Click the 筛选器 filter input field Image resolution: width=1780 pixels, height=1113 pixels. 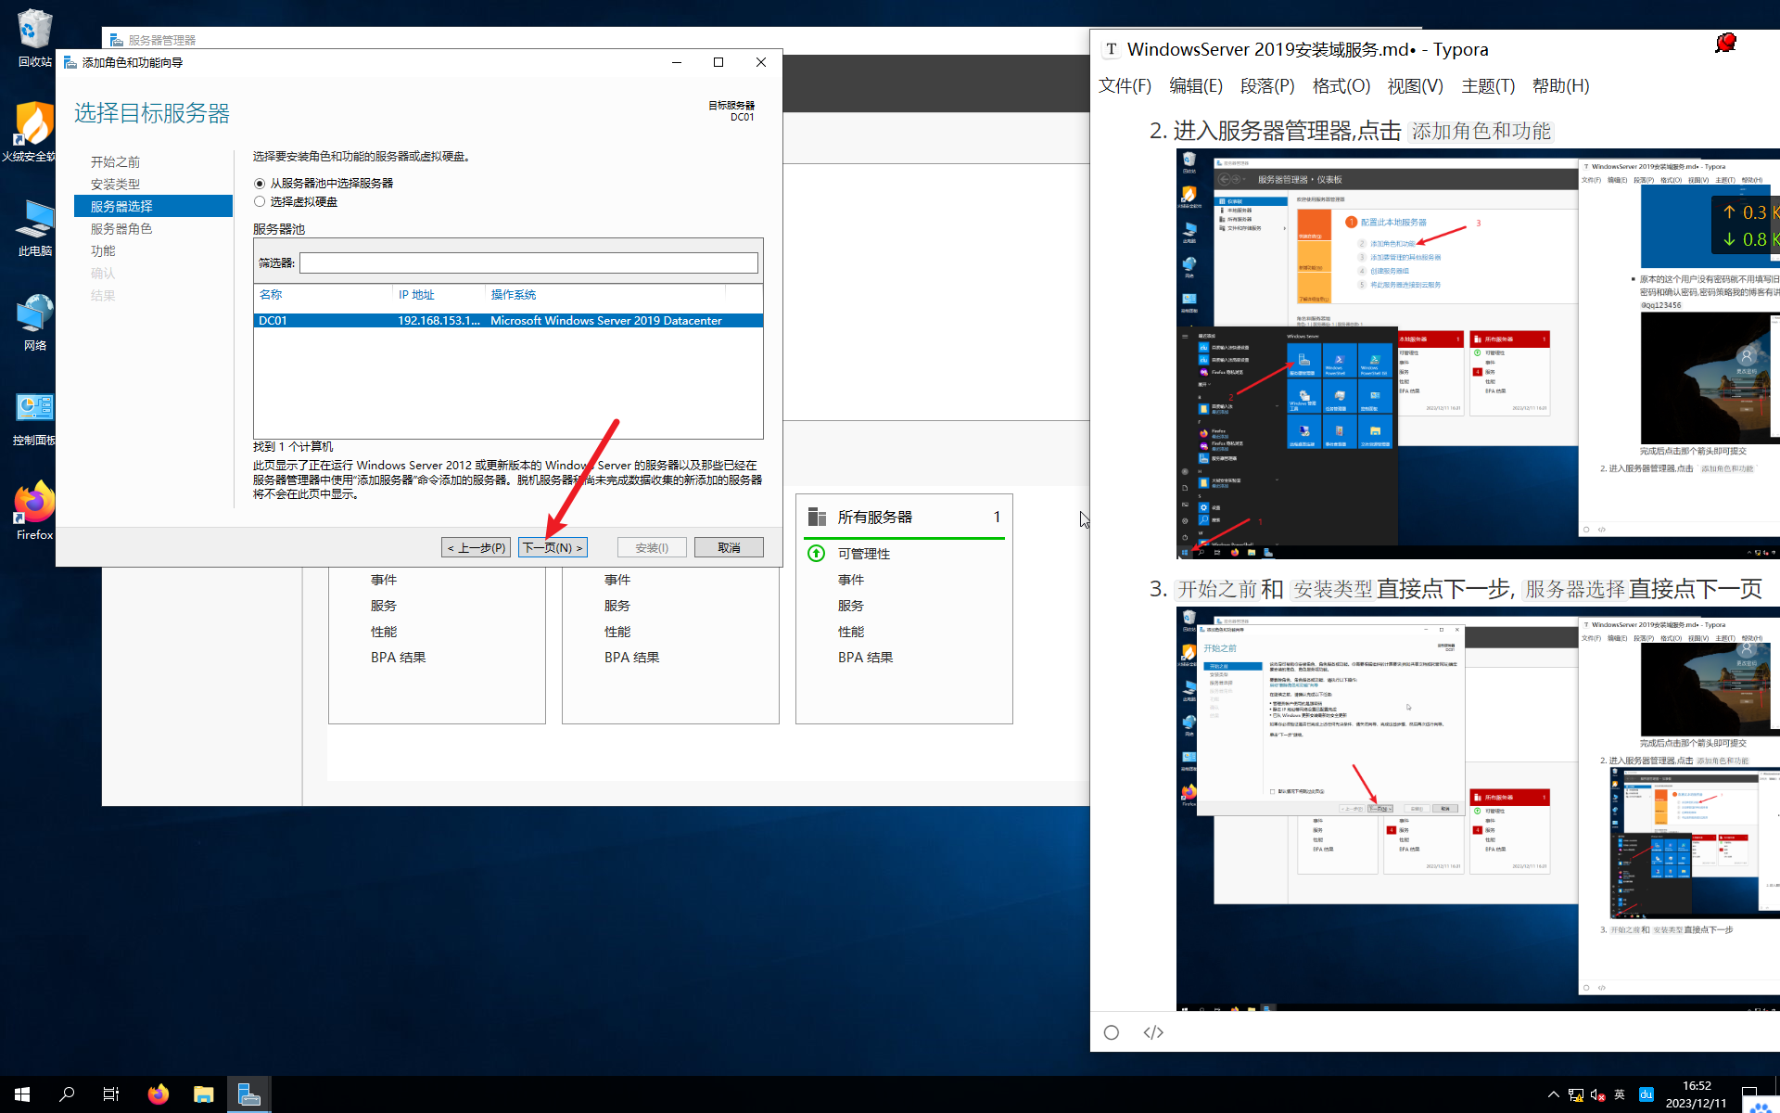pyautogui.click(x=528, y=263)
